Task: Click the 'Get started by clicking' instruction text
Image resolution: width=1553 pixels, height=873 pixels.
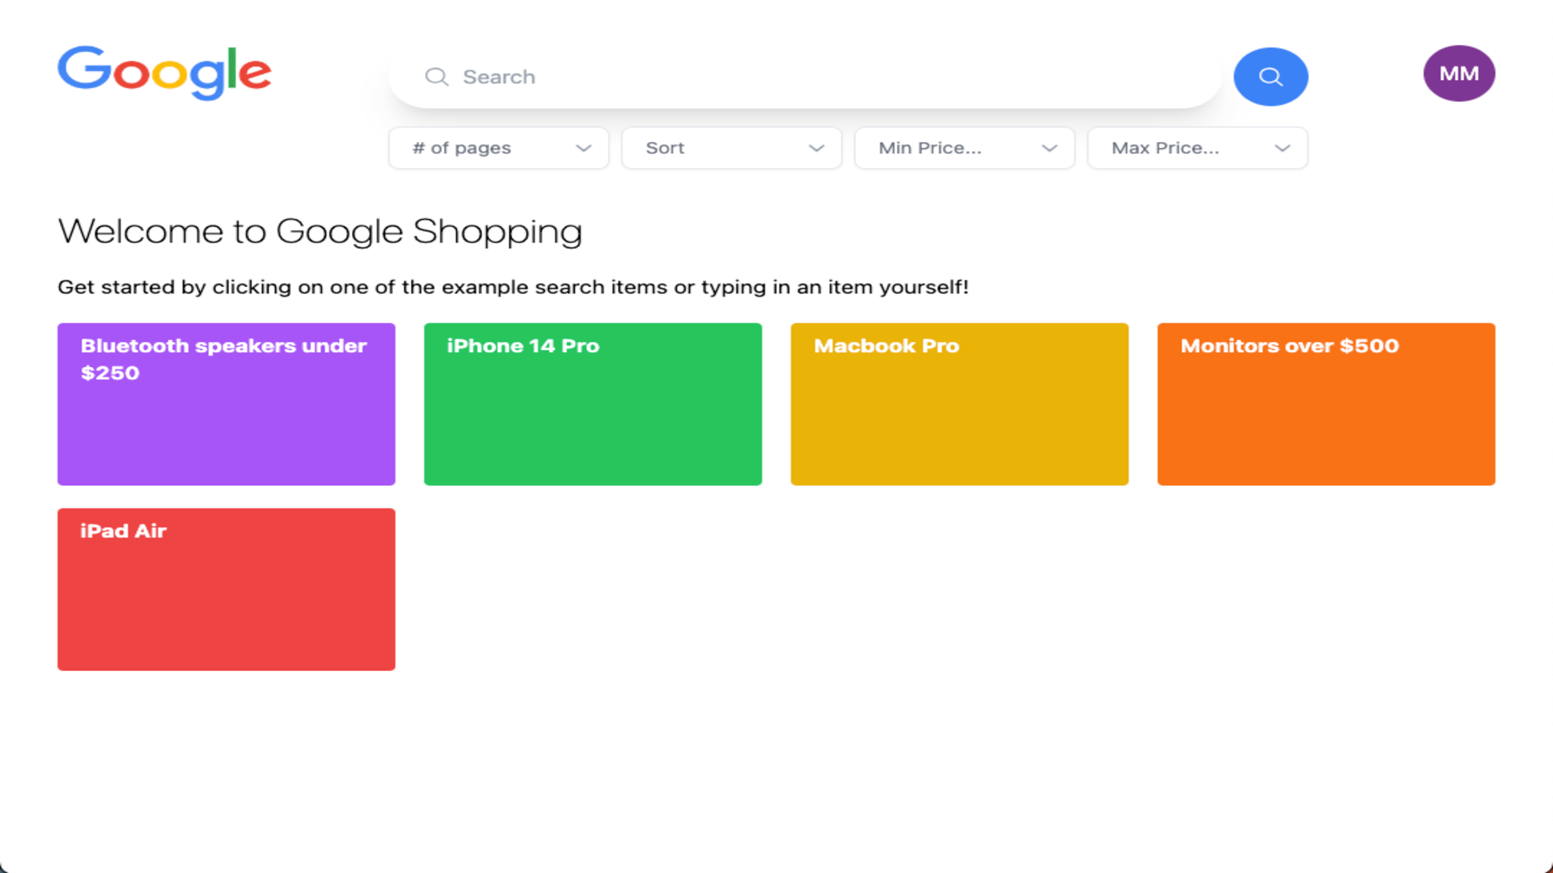Action: pos(513,287)
